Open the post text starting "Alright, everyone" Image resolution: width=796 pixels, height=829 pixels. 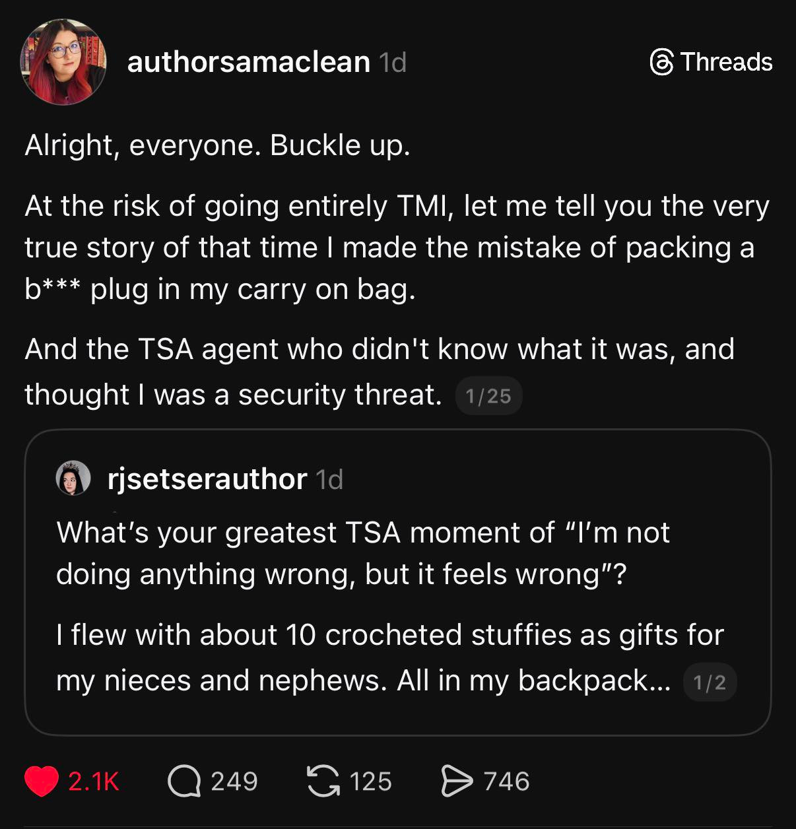218,146
